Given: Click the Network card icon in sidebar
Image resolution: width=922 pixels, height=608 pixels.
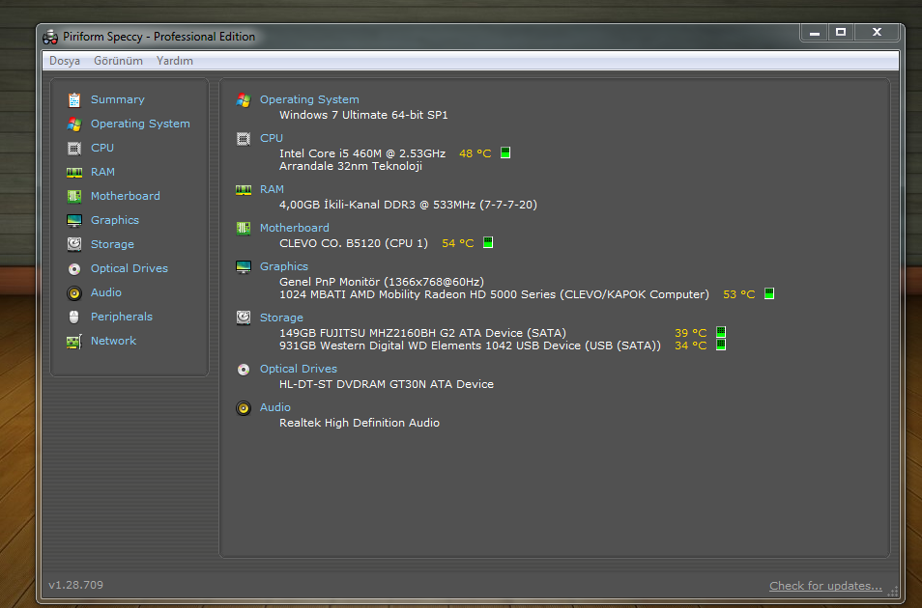Looking at the screenshot, I should tap(74, 342).
